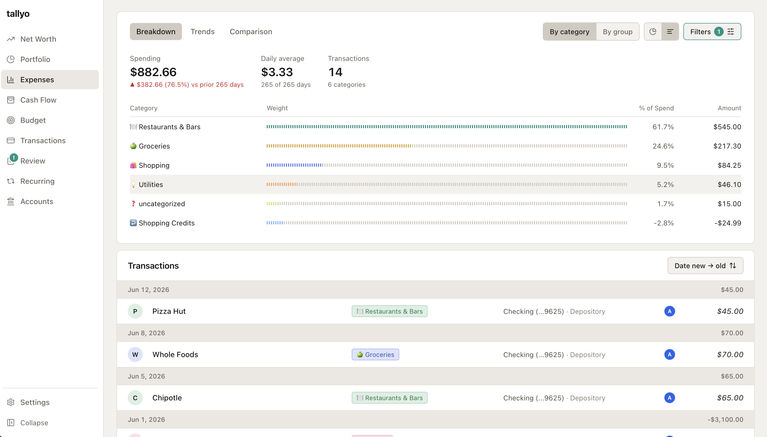This screenshot has width=767, height=437.
Task: Click the Restaurants & Bars plate emoji in breakdown
Action: coord(133,127)
